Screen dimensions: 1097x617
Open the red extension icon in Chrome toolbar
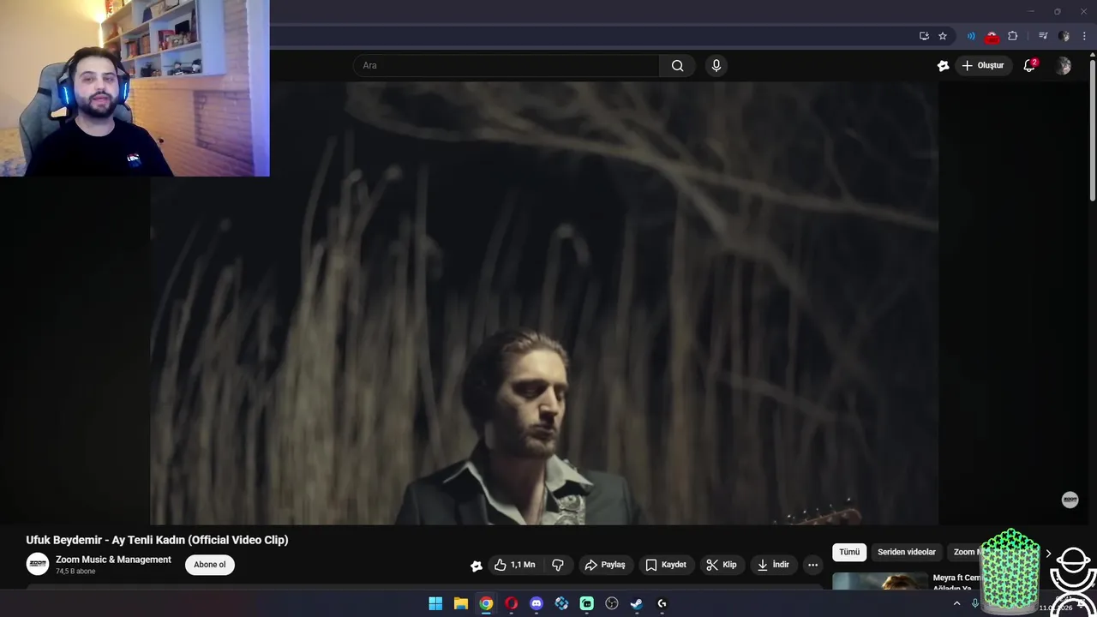pyautogui.click(x=992, y=36)
